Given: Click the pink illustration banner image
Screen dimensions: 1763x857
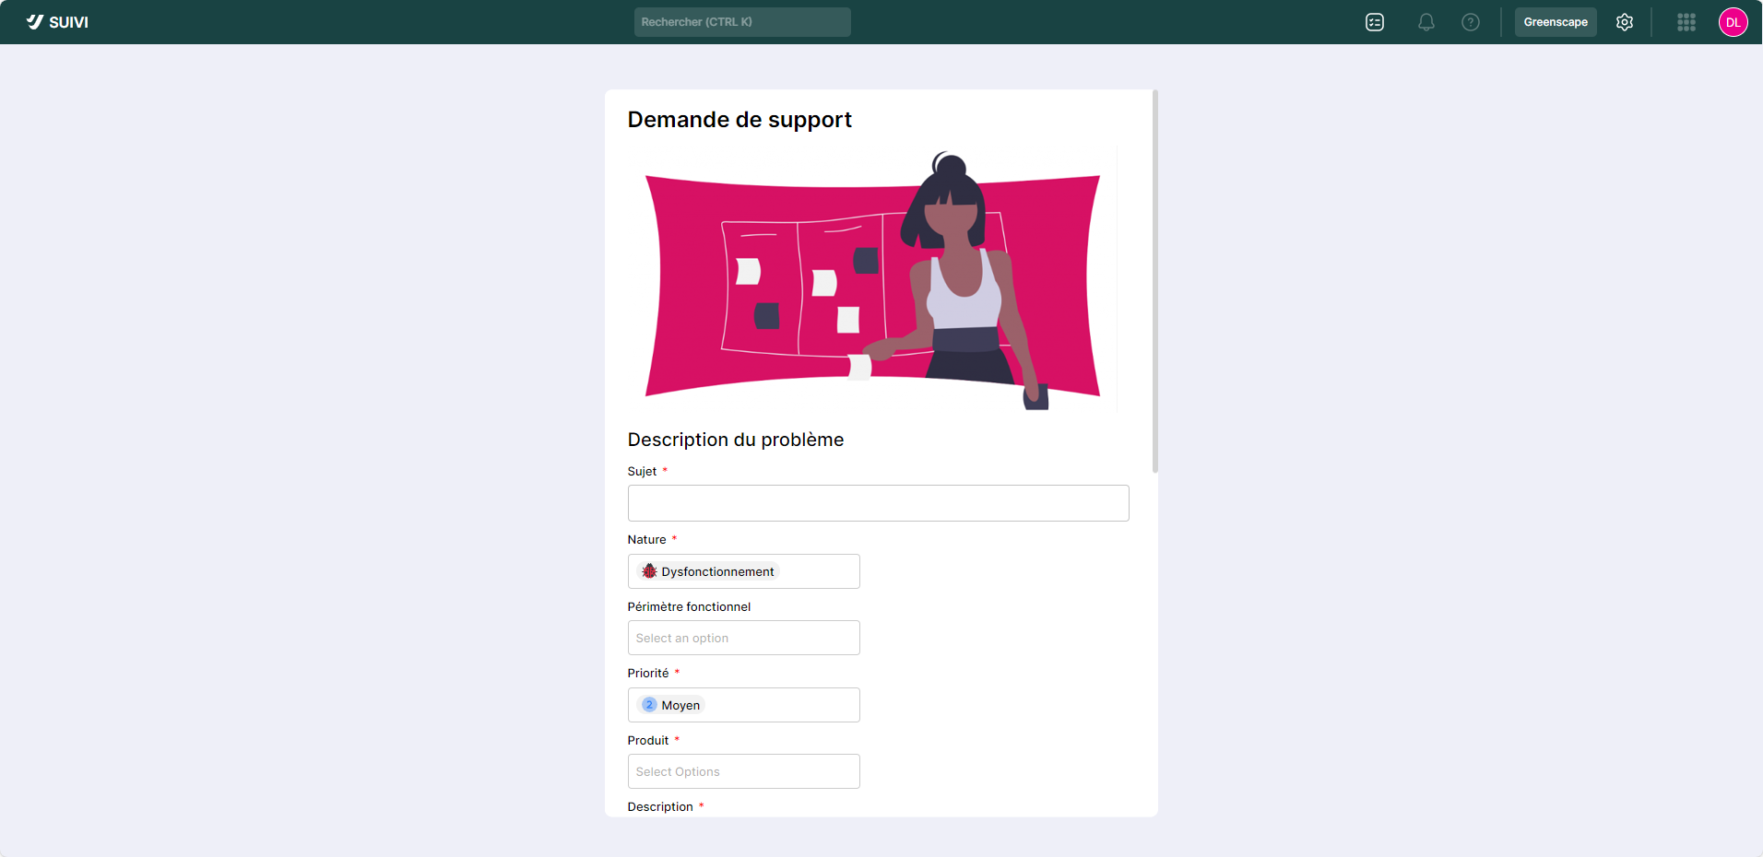Looking at the screenshot, I should point(872,280).
